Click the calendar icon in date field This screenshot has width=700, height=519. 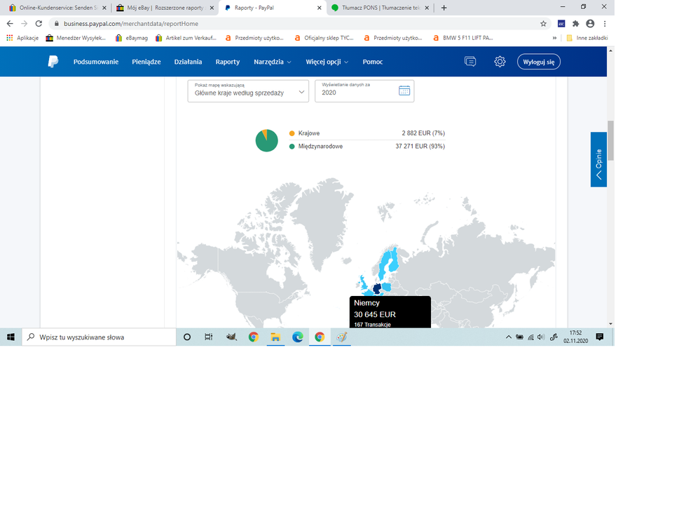[404, 90]
